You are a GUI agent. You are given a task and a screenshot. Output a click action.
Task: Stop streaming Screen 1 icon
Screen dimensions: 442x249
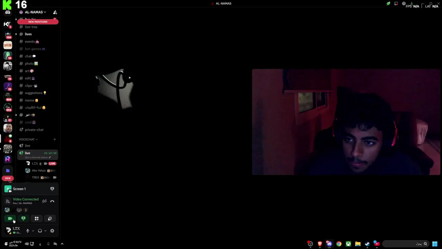52,189
